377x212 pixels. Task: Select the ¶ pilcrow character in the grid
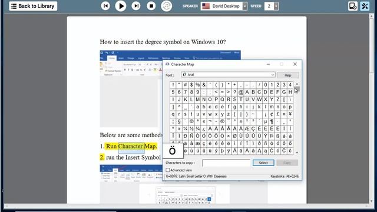pyautogui.click(x=272, y=121)
